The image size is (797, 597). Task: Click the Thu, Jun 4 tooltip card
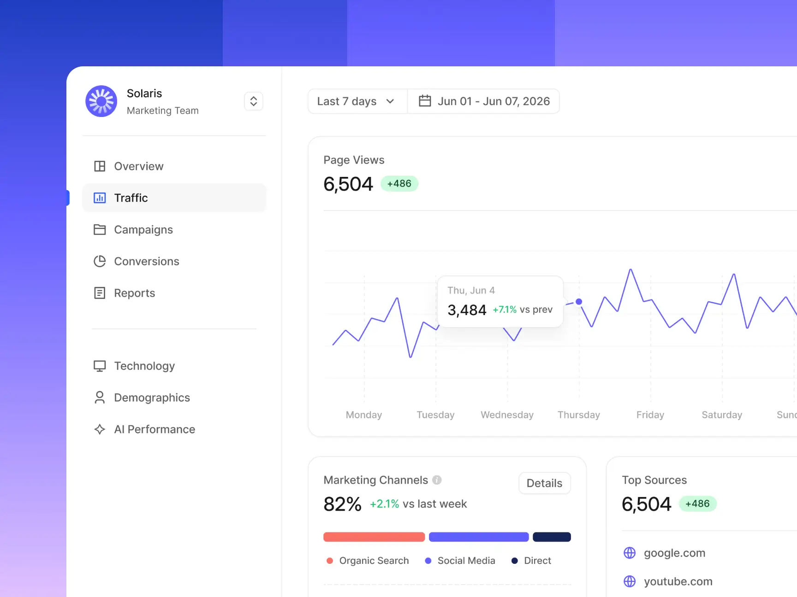(x=500, y=302)
